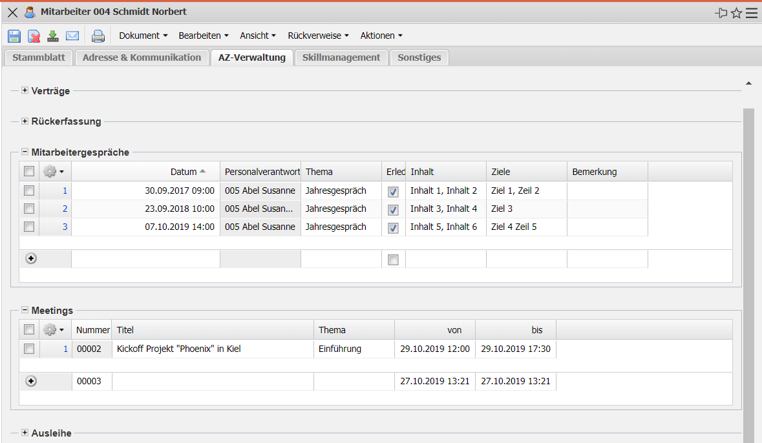The image size is (762, 443).
Task: Click the printer icon in toolbar
Action: [98, 36]
